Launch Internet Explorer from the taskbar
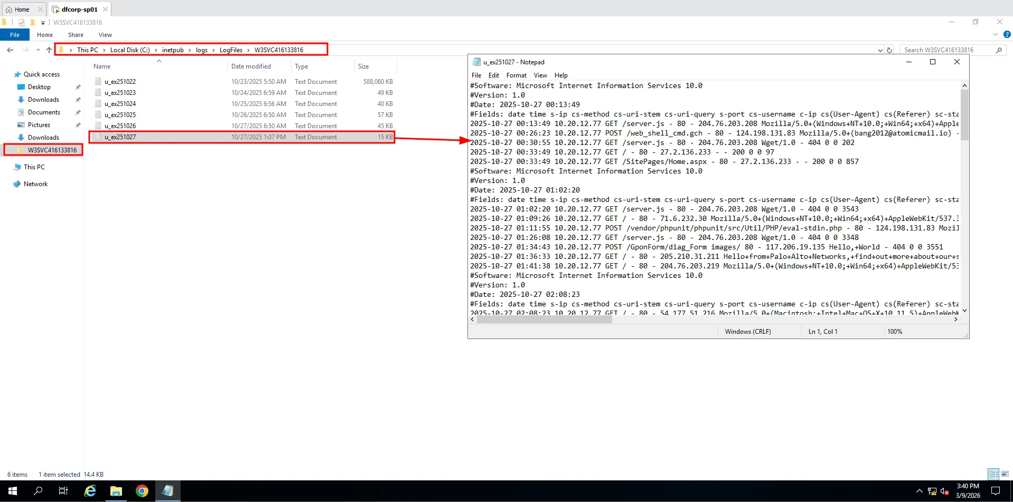This screenshot has height=502, width=1013. tap(90, 491)
